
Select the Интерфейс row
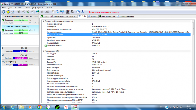118,27
